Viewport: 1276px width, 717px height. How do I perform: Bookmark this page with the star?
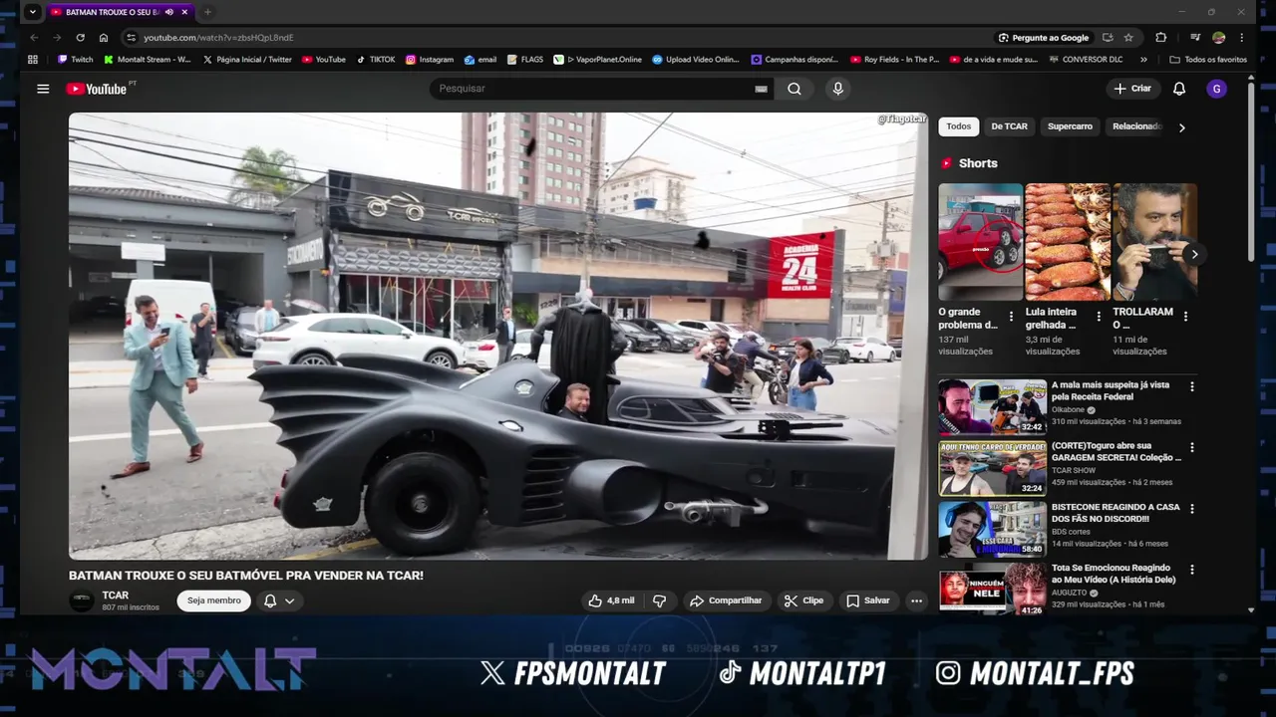click(1128, 38)
